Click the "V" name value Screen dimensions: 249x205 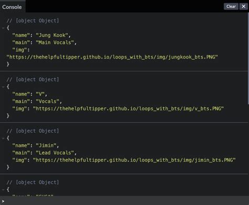[x=40, y=94]
